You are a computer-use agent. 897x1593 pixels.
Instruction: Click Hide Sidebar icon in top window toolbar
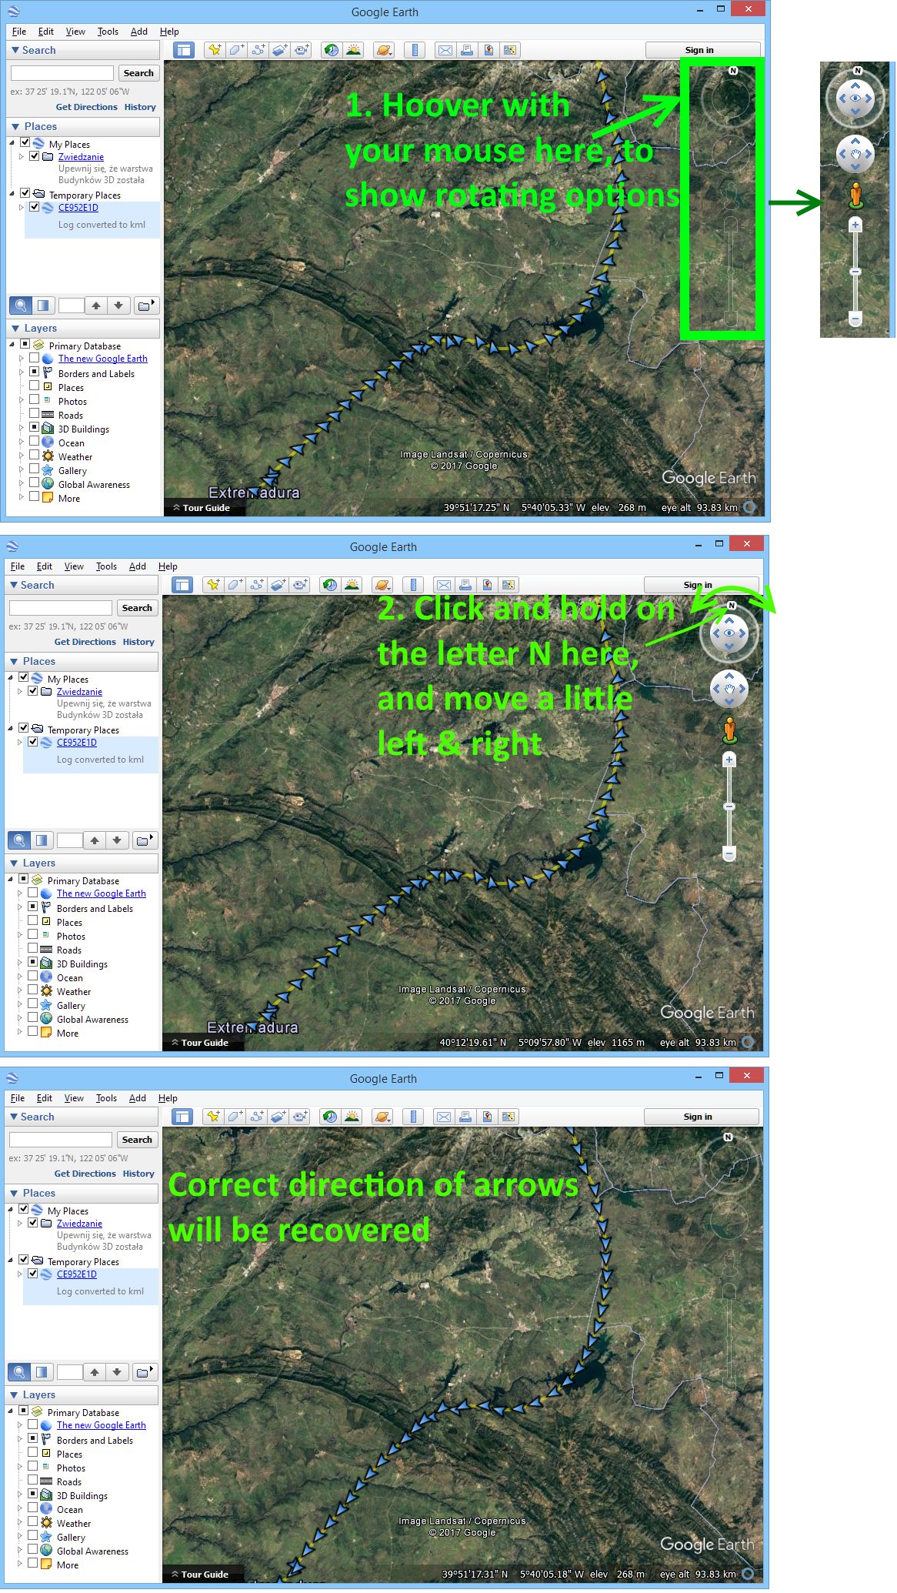(x=184, y=50)
